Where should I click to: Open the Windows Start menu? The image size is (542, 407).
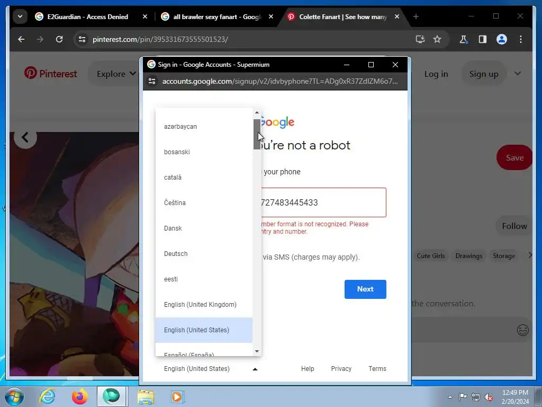[x=13, y=396]
